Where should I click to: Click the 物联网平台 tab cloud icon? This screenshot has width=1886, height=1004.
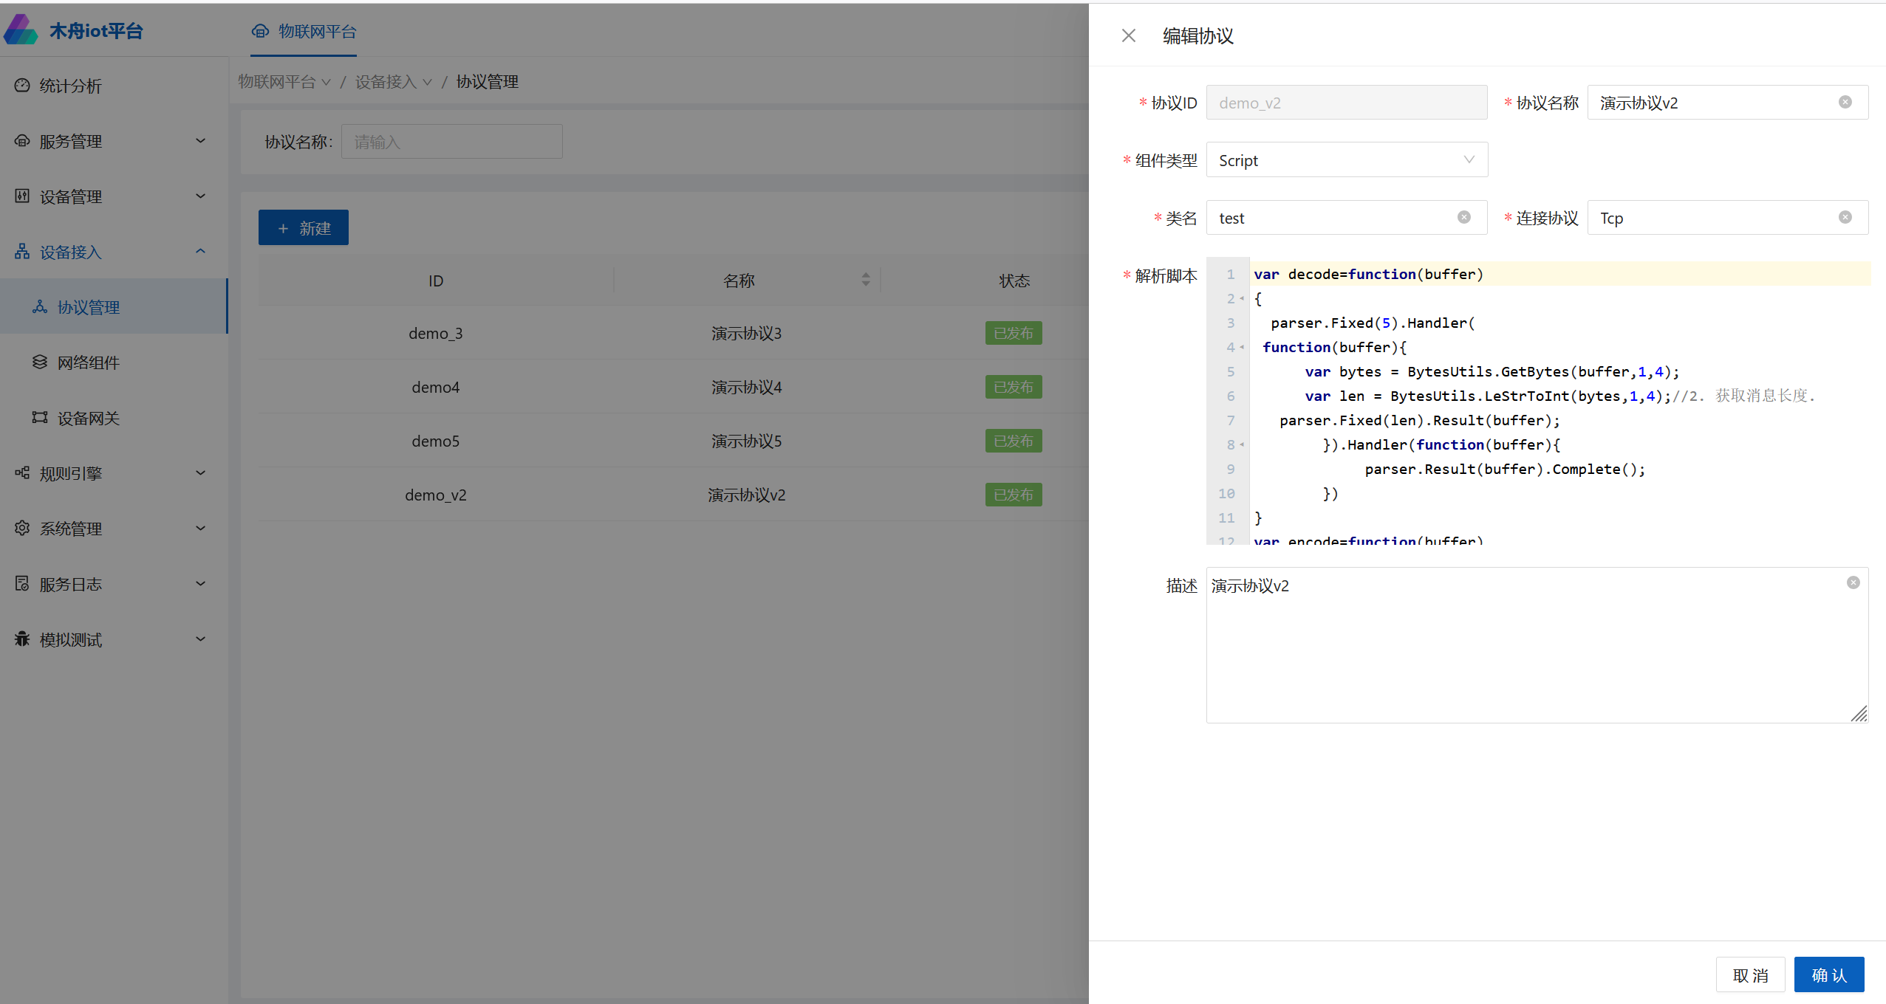click(x=260, y=31)
